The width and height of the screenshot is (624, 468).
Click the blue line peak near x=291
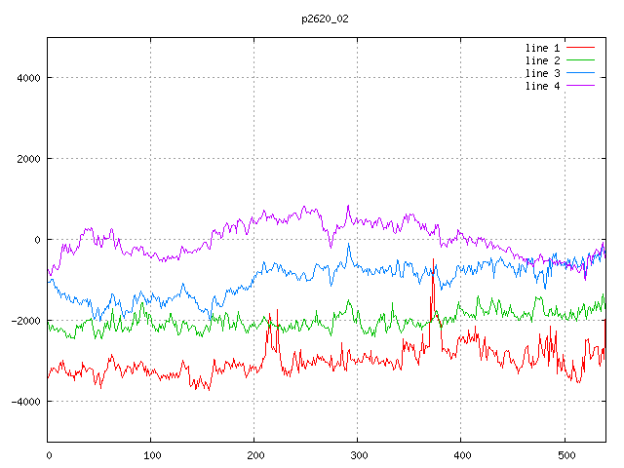tap(349, 244)
